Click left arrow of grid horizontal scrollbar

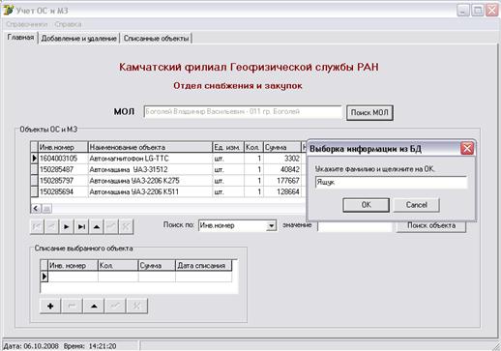36,209
